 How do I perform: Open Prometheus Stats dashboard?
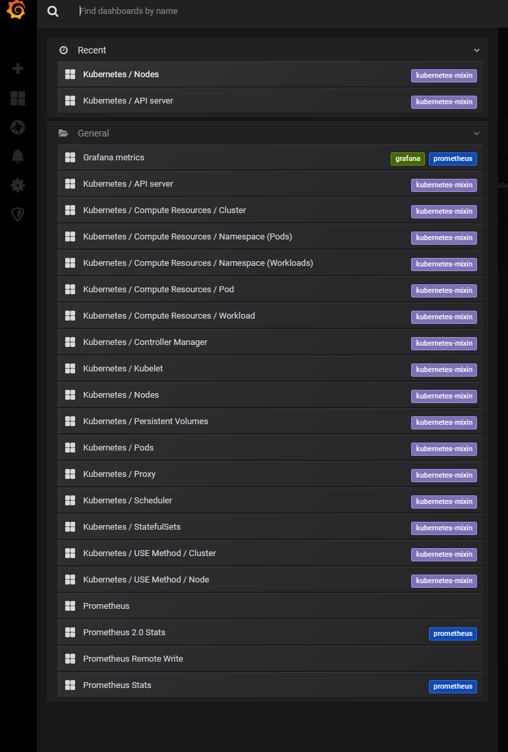pyautogui.click(x=270, y=685)
